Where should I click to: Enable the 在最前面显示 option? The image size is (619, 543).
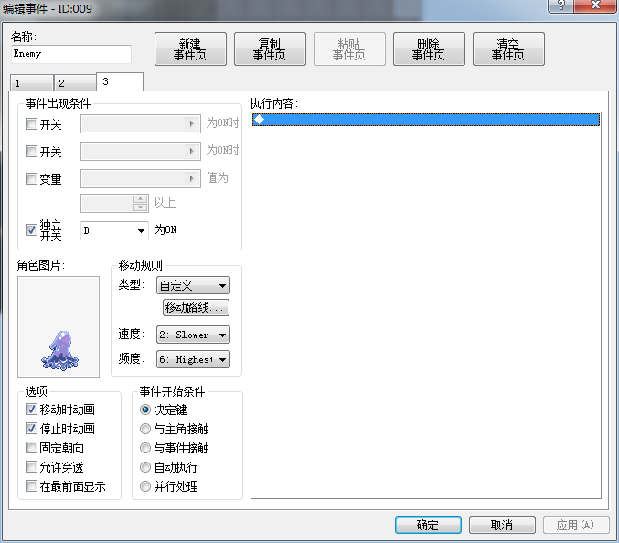tap(31, 486)
